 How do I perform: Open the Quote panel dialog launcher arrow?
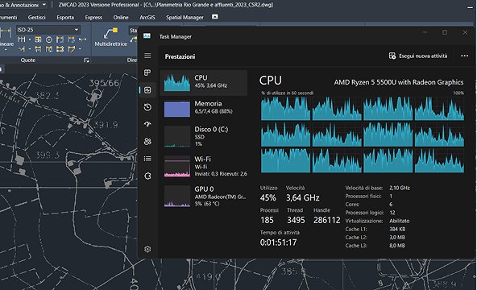tap(86, 60)
